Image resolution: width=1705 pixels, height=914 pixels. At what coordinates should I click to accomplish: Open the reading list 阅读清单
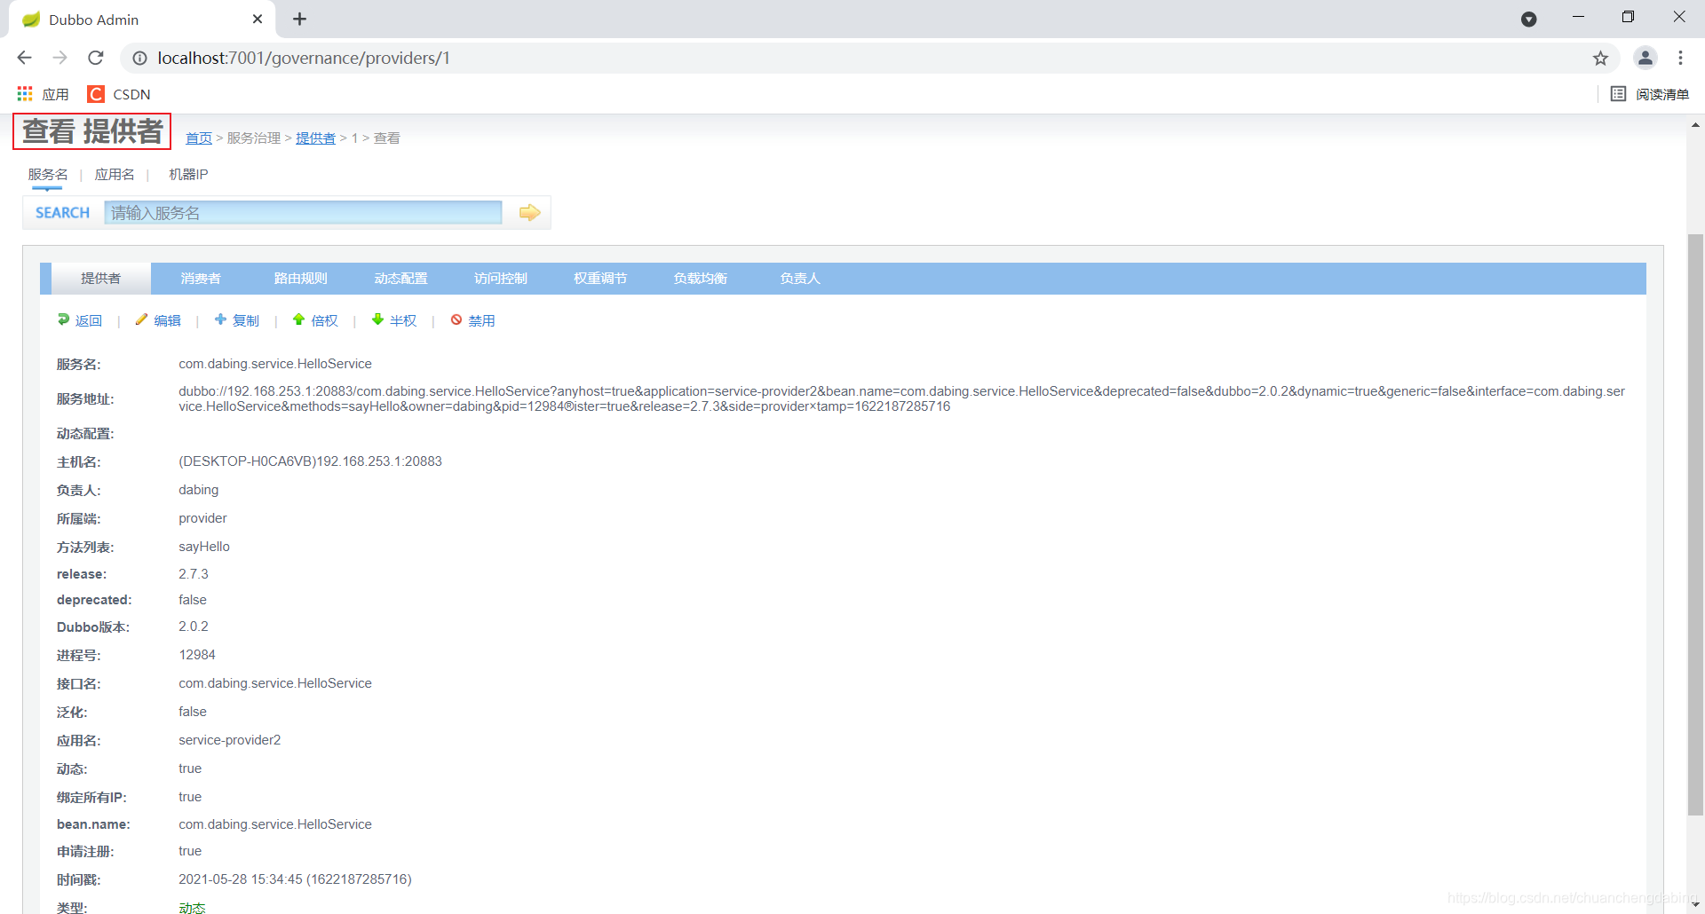(x=1650, y=94)
